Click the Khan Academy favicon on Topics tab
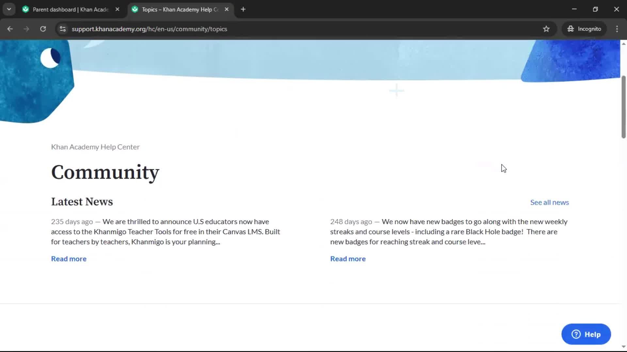The width and height of the screenshot is (627, 352). (135, 9)
